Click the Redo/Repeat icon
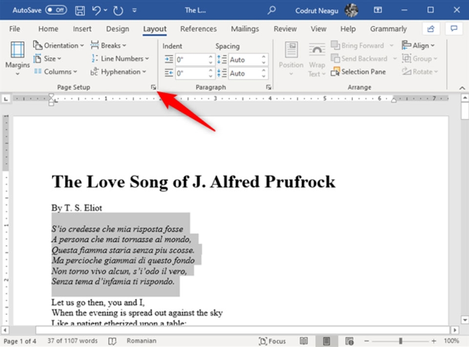469x347 pixels. (x=118, y=11)
